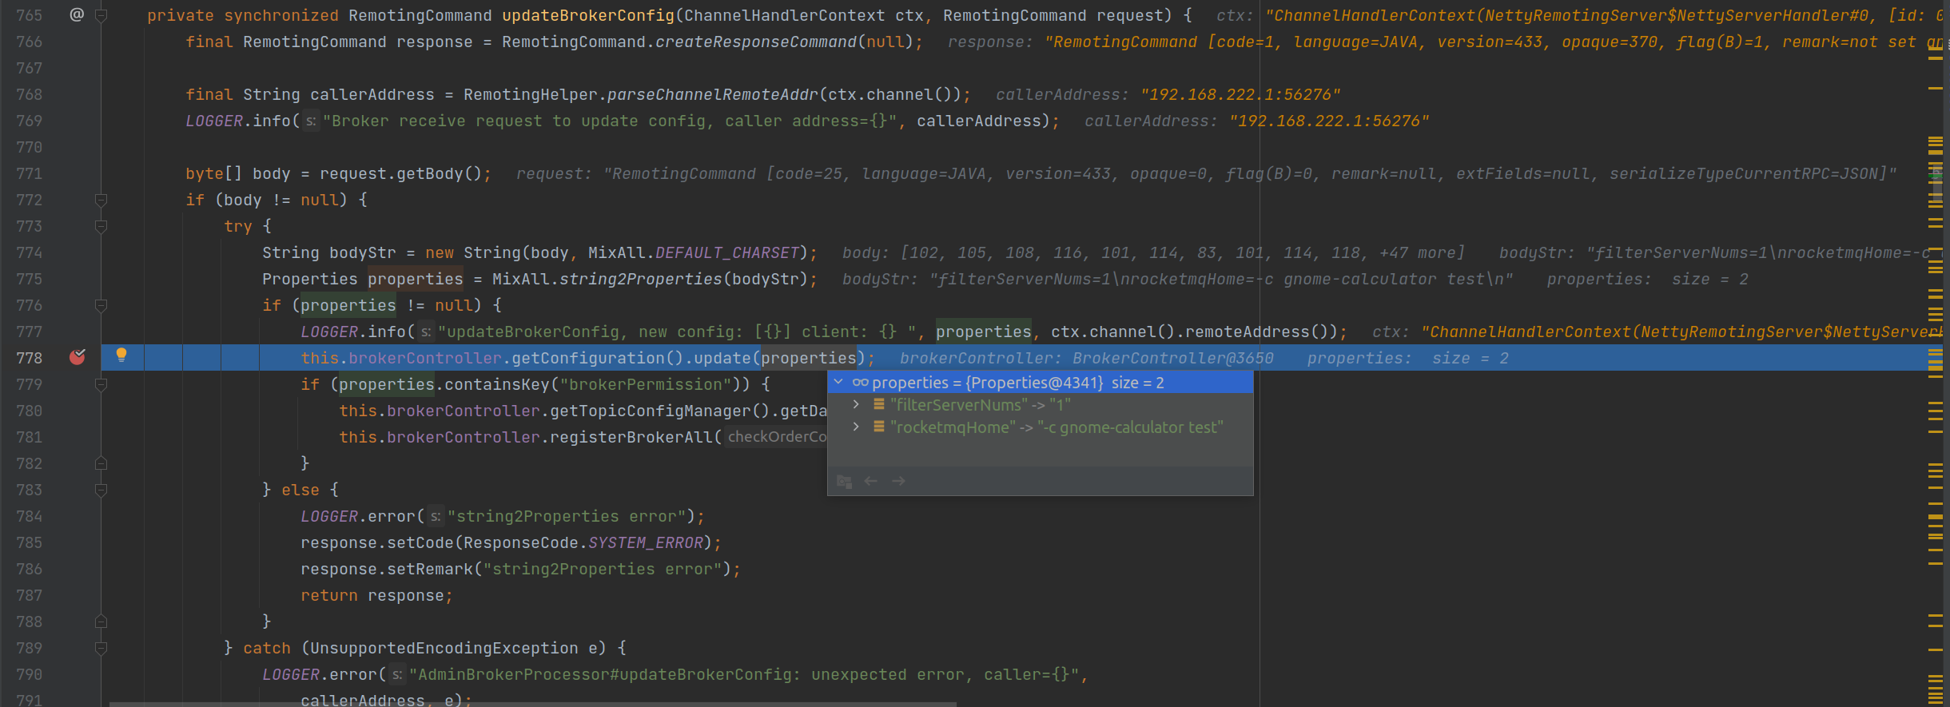Click the map entry icon for filterServerNums
The image size is (1950, 707).
[879, 405]
